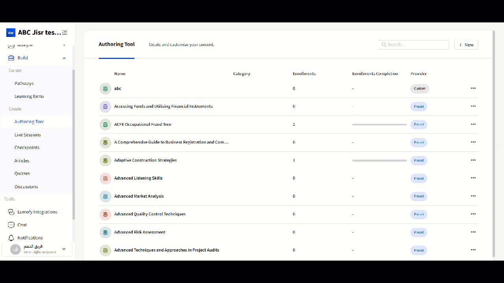The height and width of the screenshot is (283, 504).
Task: Open three-dot menu for abc row
Action: coord(473,88)
